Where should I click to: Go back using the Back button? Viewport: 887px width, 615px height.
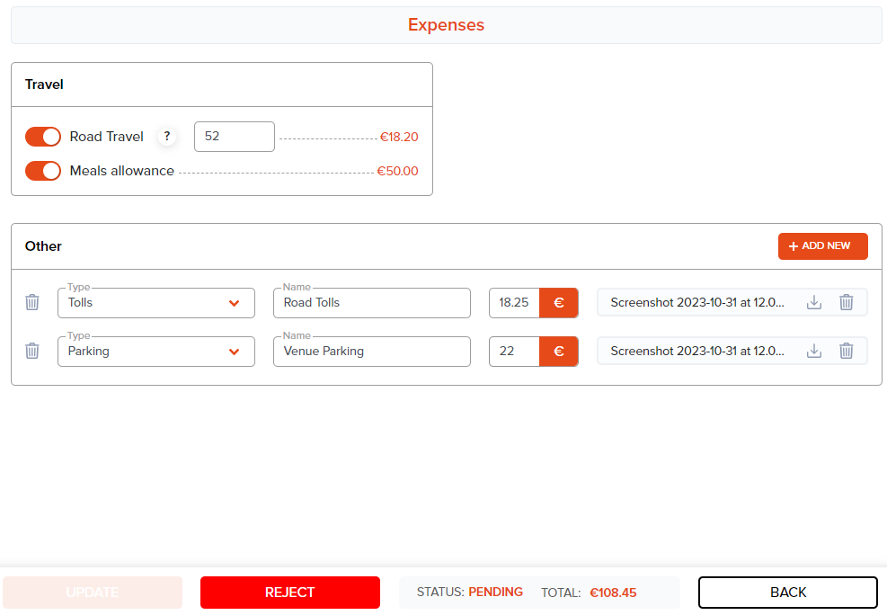787,593
